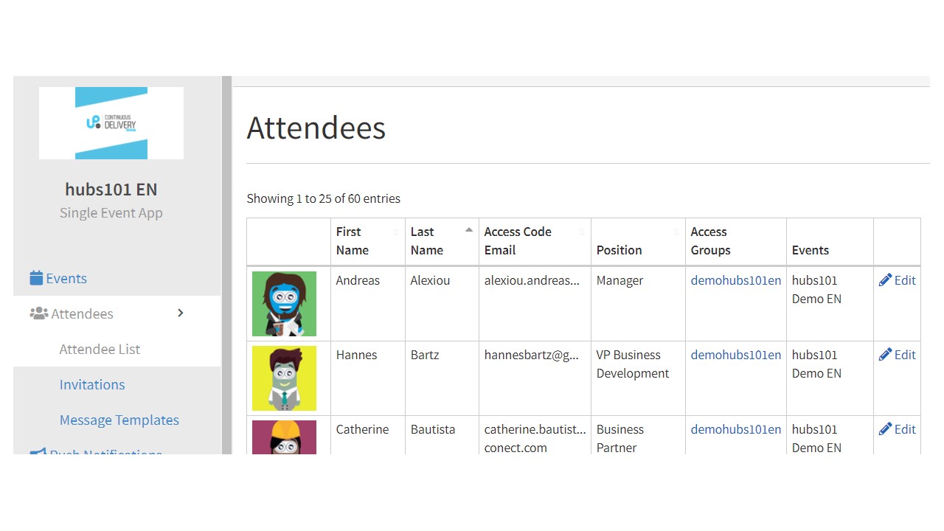Open Events via the calendar icon
This screenshot has width=944, height=531.
36,278
